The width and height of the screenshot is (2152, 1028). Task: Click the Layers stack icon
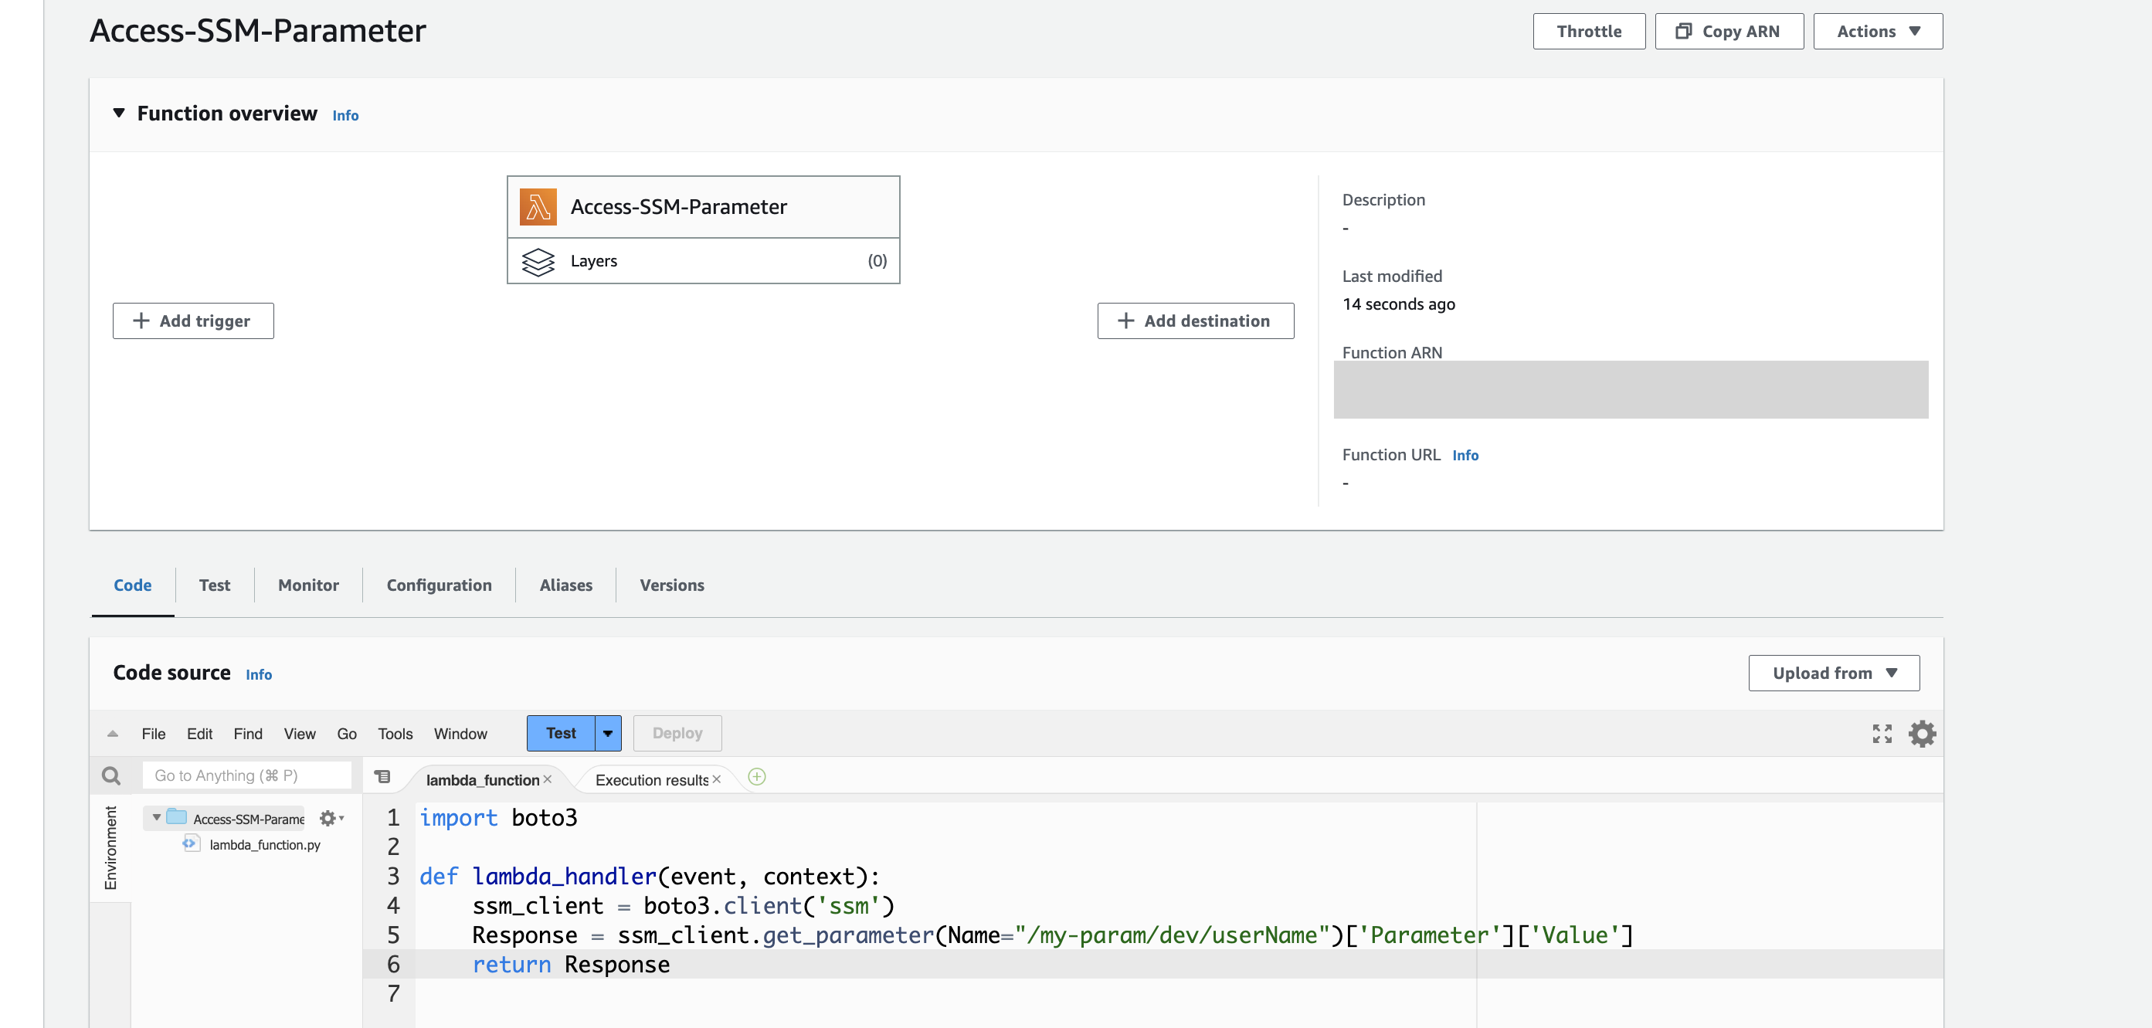click(538, 261)
